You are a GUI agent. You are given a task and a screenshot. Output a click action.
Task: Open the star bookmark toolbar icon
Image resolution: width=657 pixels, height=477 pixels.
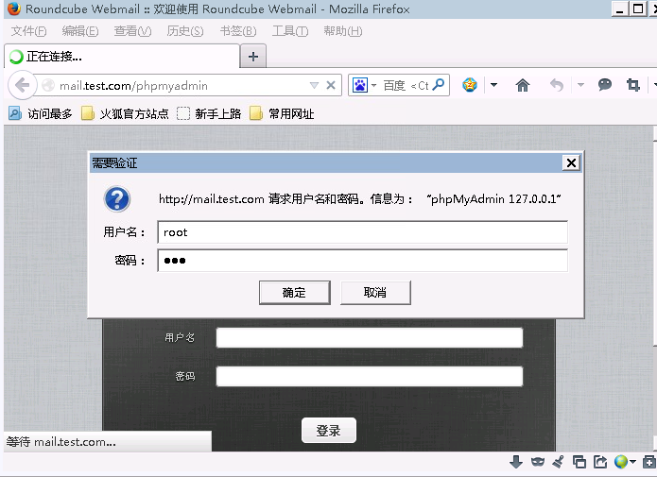(470, 85)
